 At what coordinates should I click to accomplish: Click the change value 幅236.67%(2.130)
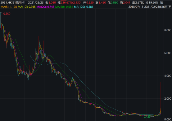coord(70,2)
